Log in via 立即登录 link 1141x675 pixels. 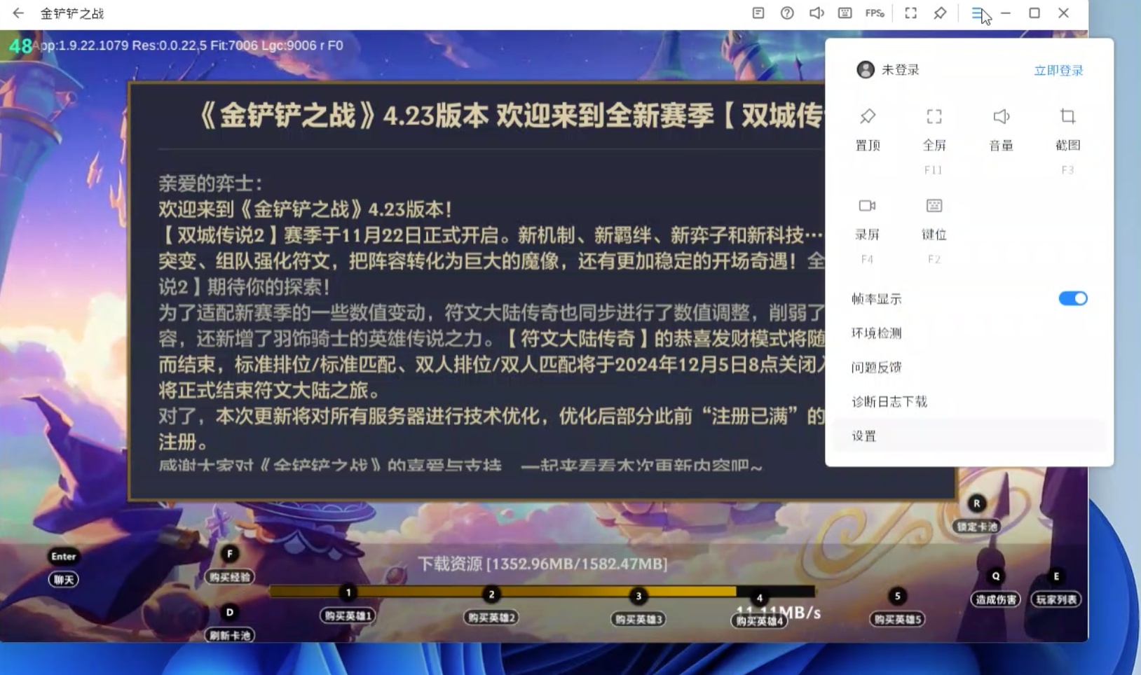(1058, 70)
